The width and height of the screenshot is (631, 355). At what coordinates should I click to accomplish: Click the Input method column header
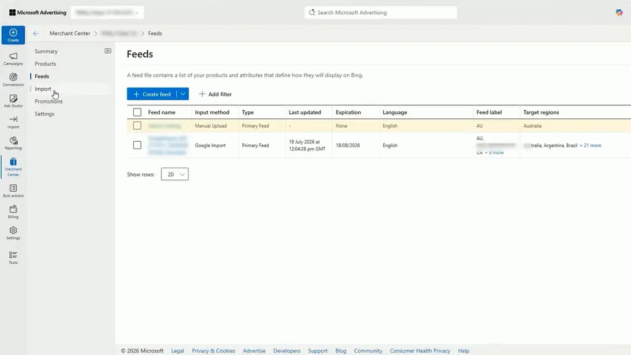(212, 112)
